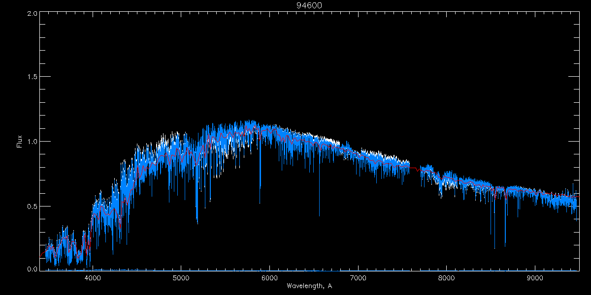Viewport: 591px width, 295px height.
Task: Click the Wavelength, A x-axis label
Action: pos(309,286)
